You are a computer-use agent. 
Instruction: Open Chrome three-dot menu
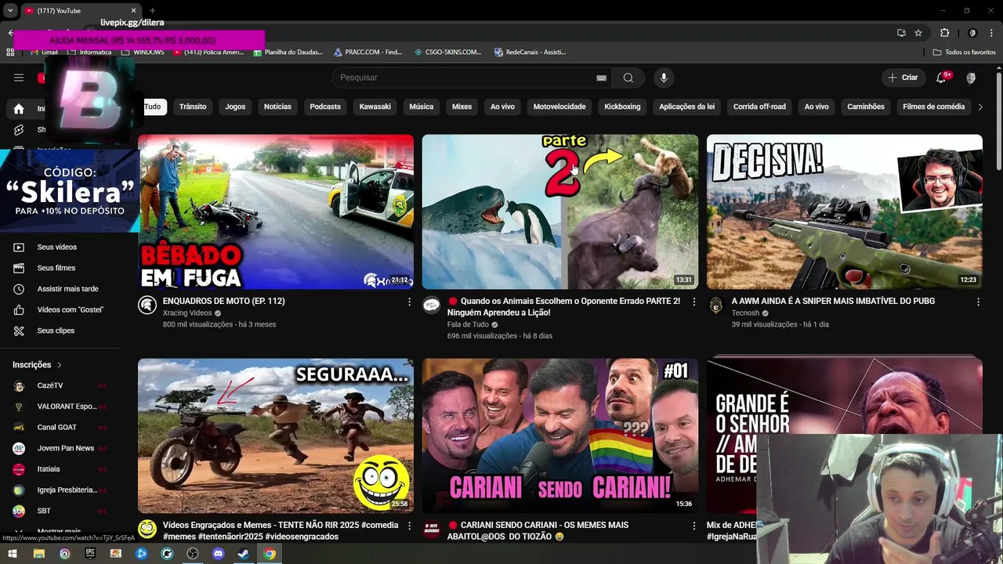pyautogui.click(x=992, y=33)
